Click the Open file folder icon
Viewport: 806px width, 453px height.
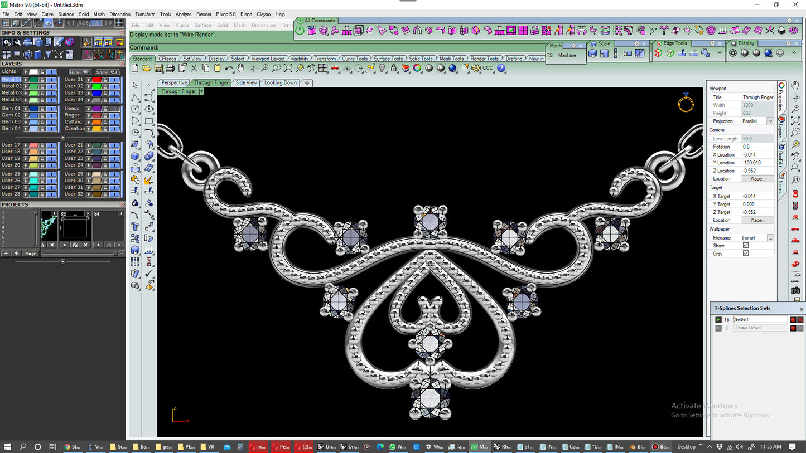pos(147,68)
